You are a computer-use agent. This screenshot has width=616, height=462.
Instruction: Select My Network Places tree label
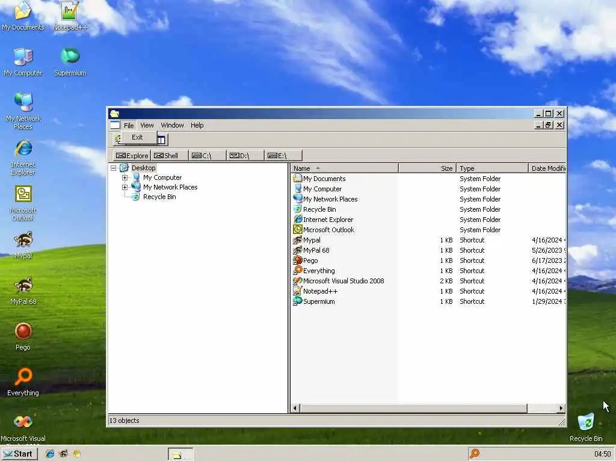coord(170,188)
